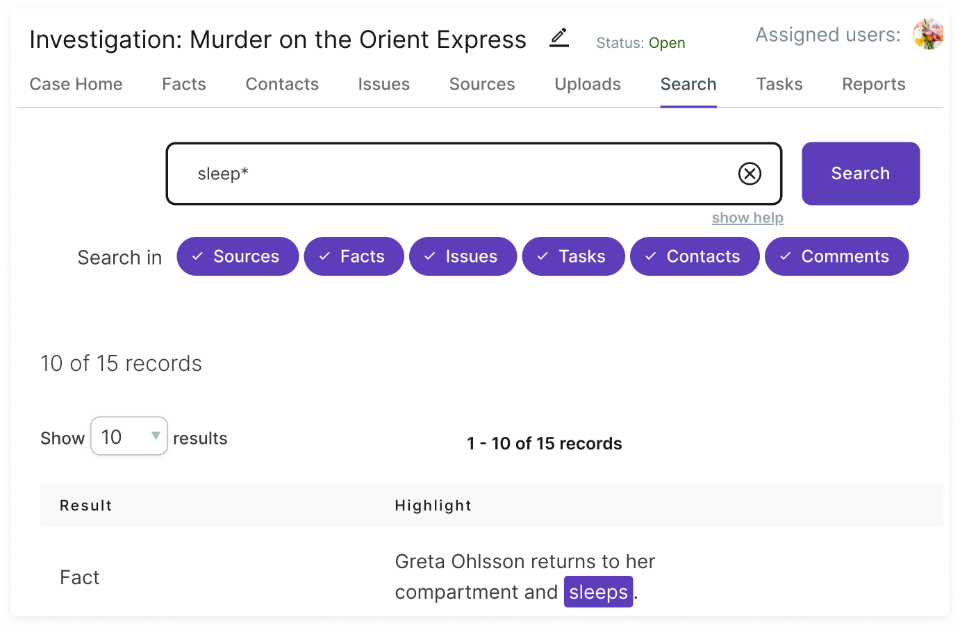Toggle the Facts search filter

pyautogui.click(x=354, y=256)
